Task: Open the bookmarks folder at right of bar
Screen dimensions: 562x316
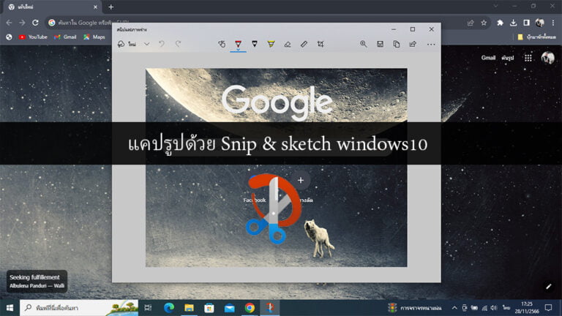Action: pos(536,37)
